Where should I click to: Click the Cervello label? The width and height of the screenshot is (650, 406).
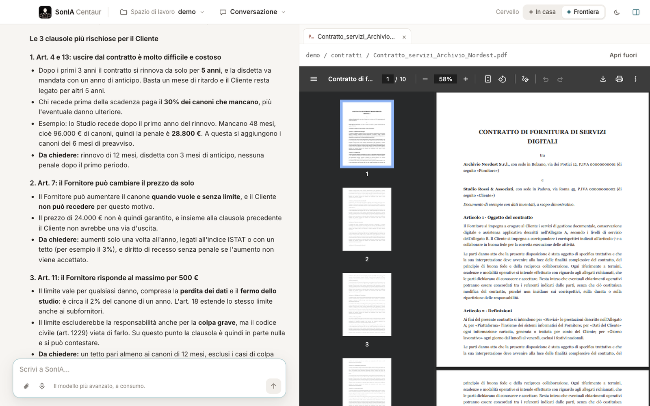(507, 12)
